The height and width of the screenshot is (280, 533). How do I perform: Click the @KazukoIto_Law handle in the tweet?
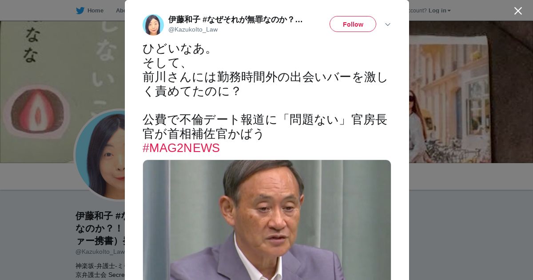point(193,29)
